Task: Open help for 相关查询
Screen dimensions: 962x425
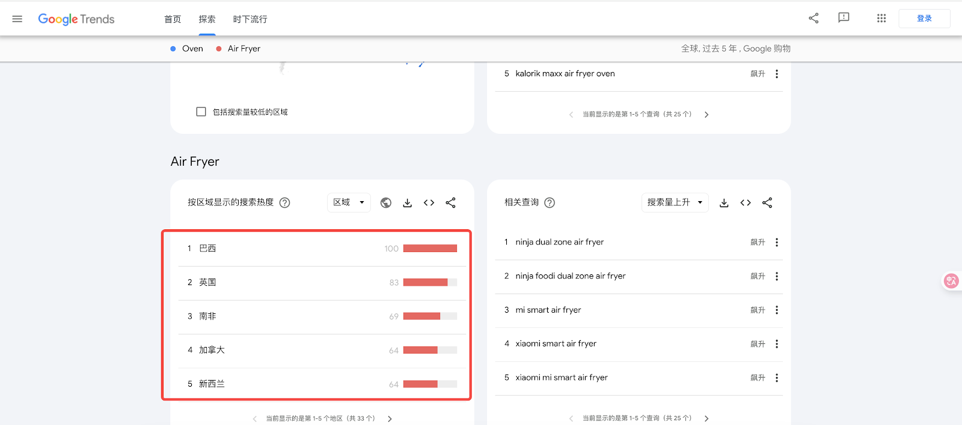Action: tap(550, 203)
